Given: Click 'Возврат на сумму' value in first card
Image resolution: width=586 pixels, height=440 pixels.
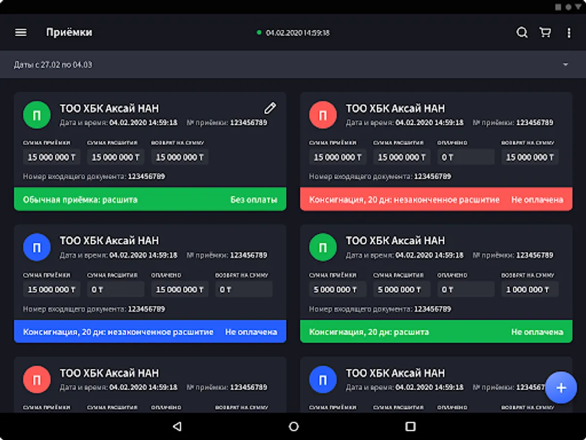Looking at the screenshot, I should click(180, 157).
